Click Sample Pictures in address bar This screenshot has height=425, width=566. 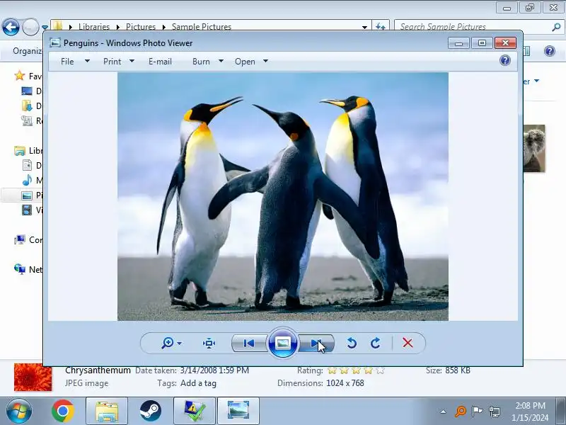point(202,27)
